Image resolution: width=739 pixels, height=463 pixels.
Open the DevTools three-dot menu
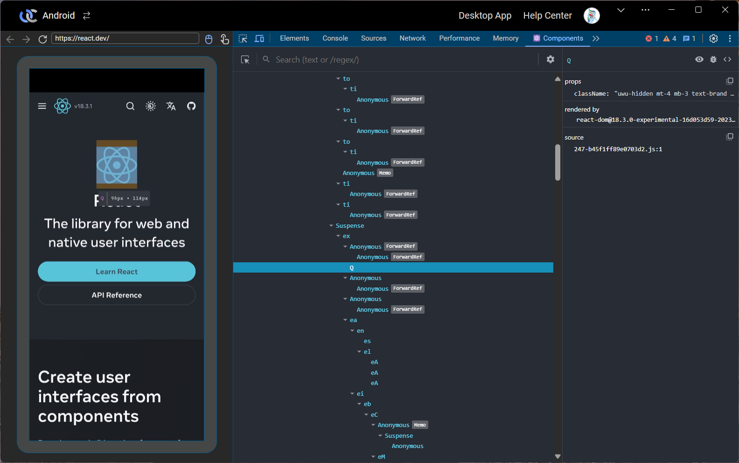click(x=730, y=38)
